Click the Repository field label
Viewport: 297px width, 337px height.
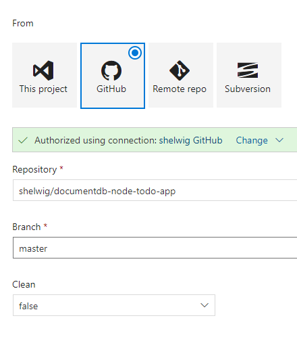coord(34,169)
